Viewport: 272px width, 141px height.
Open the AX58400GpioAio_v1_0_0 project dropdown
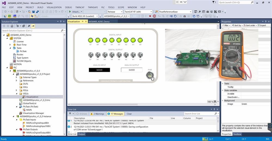tap(129, 16)
